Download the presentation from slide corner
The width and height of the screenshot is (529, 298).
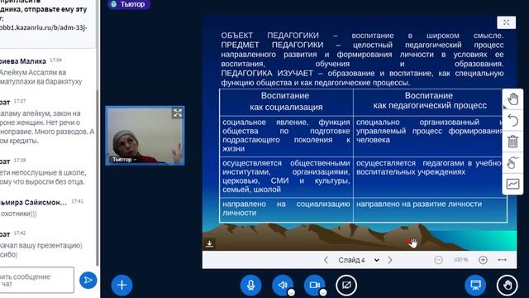209,243
